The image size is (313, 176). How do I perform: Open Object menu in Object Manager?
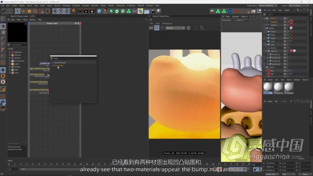pos(287,10)
